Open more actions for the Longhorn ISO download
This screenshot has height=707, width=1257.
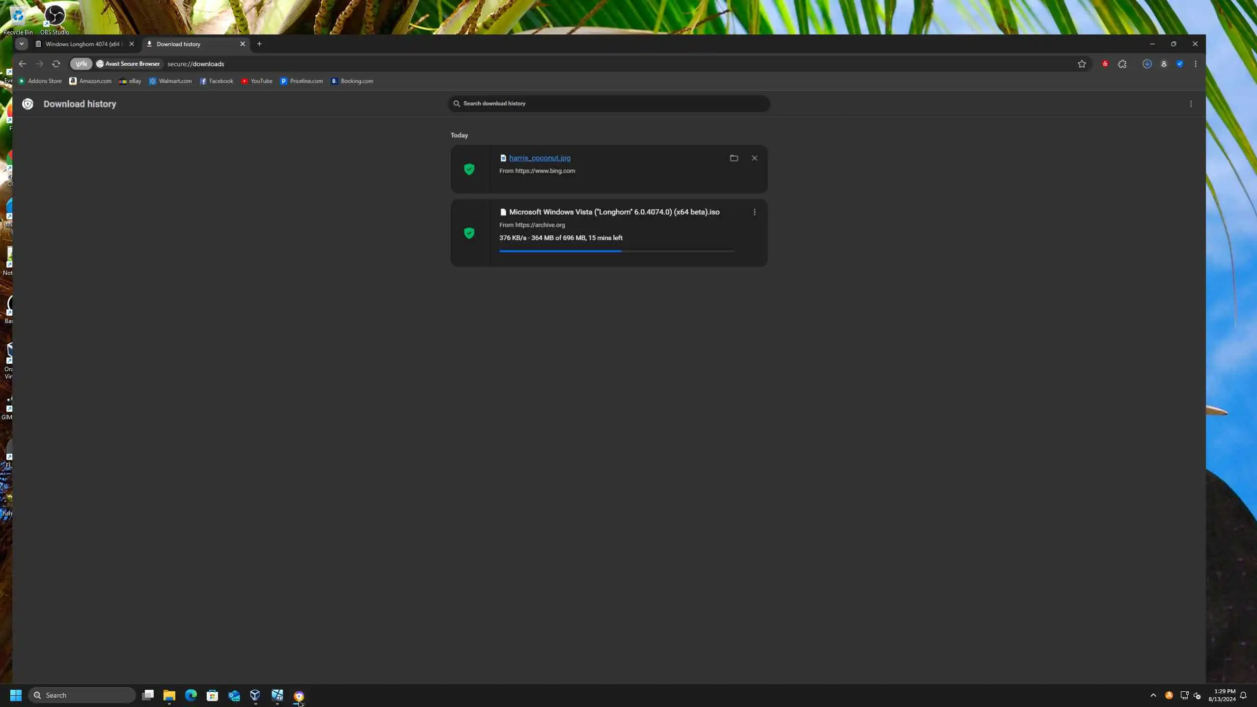(754, 212)
